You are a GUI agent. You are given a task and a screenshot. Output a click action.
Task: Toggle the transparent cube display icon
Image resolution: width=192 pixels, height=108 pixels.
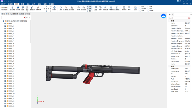(23, 8)
